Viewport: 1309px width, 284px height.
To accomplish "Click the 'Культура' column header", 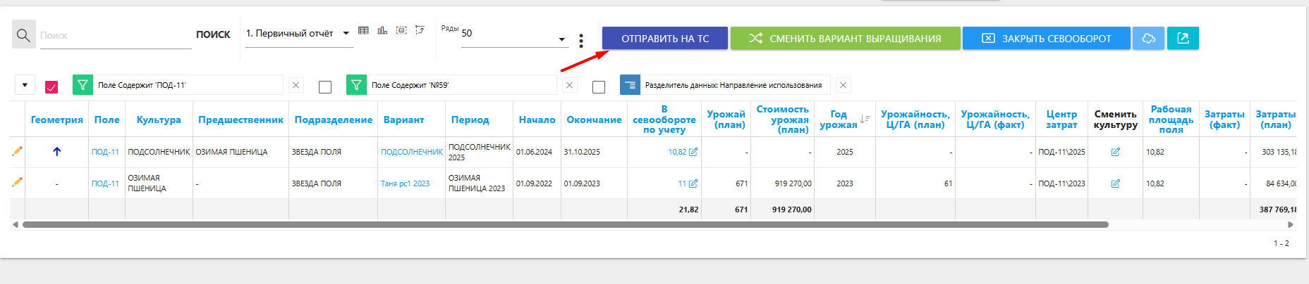I will point(159,120).
